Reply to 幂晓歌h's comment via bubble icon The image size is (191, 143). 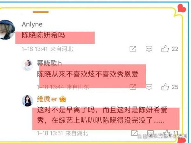[x=149, y=87]
